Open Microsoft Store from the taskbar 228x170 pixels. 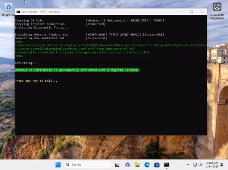157,165
